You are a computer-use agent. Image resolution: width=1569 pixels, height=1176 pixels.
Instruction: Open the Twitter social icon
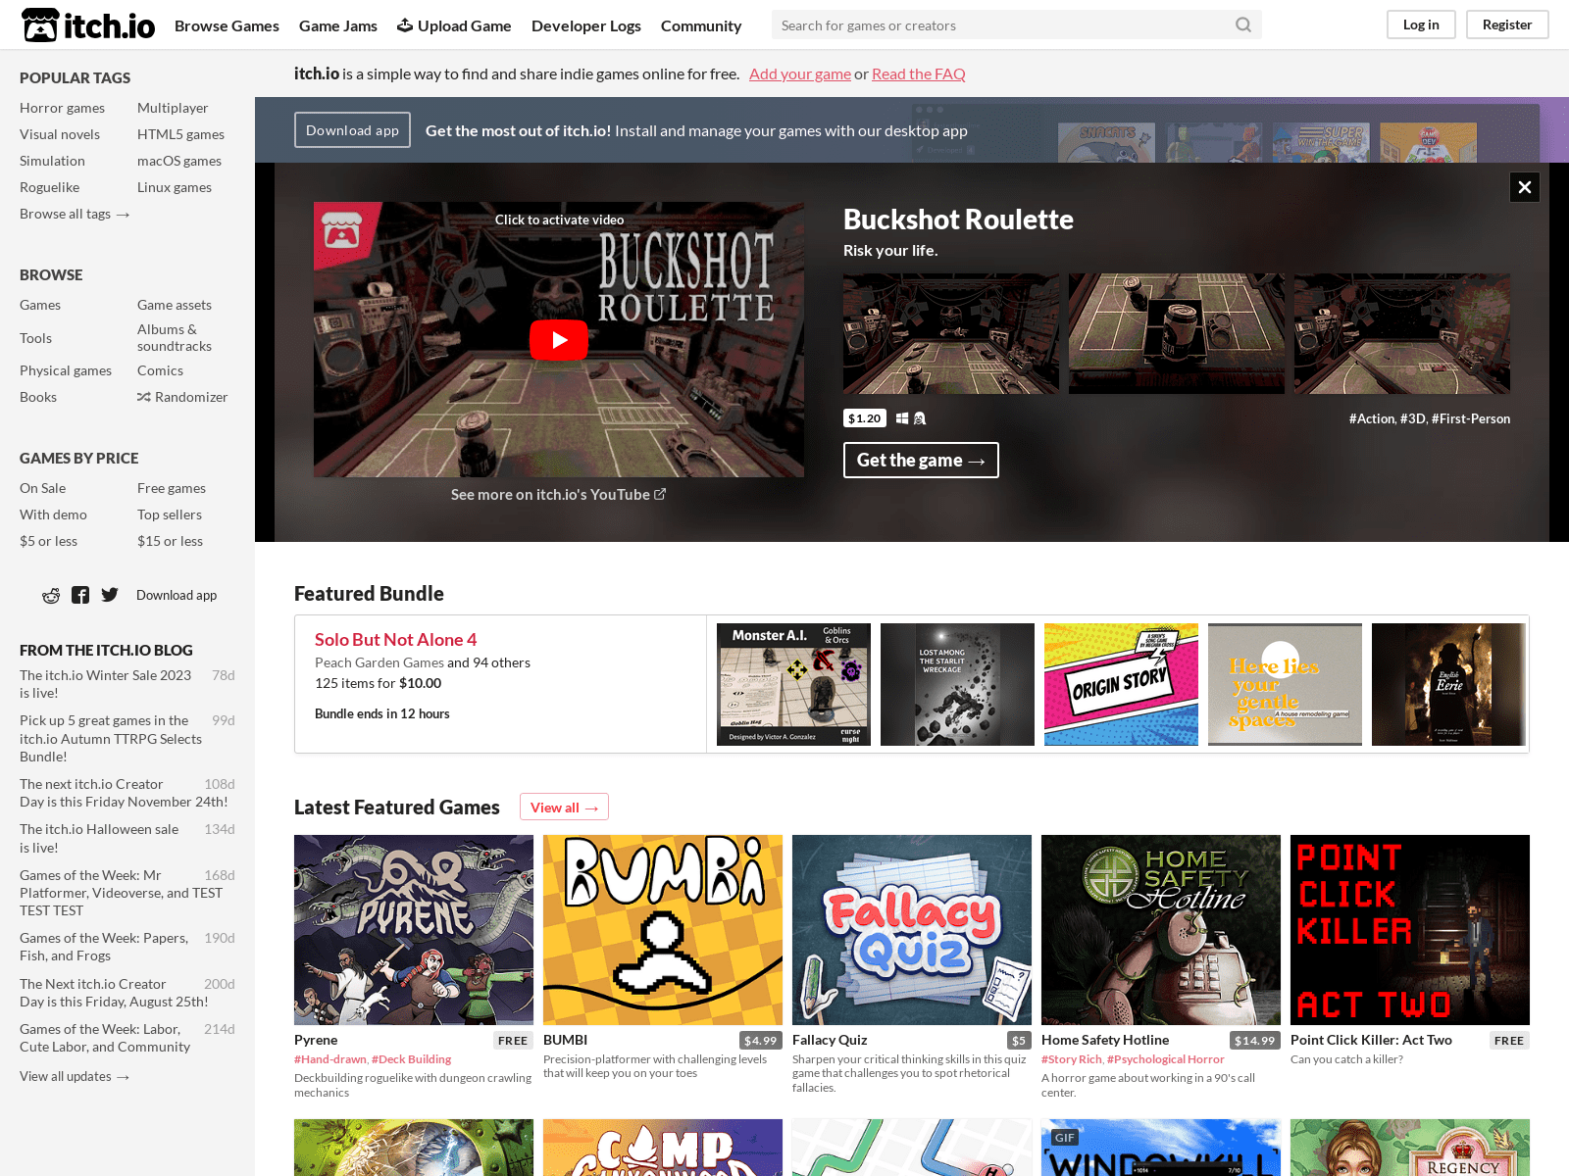pos(110,595)
